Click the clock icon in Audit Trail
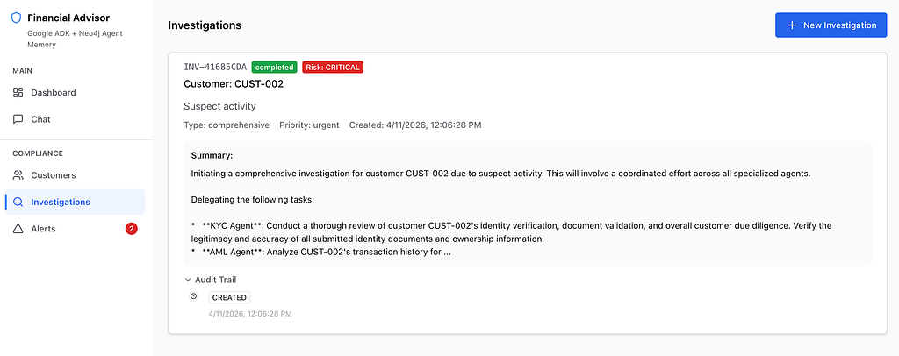This screenshot has height=356, width=899. click(194, 296)
